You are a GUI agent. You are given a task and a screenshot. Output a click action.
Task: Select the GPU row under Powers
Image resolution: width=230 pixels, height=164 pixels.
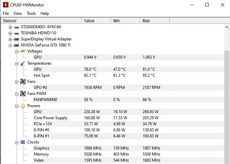[128, 112]
